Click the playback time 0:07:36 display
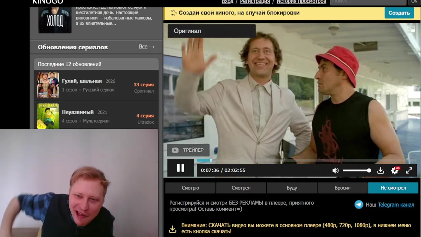 tap(210, 171)
